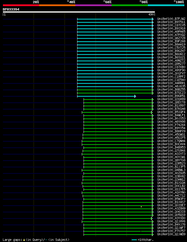Select the UniRef100_C1E540 label
187x242 pixels.
pyautogui.click(x=171, y=80)
